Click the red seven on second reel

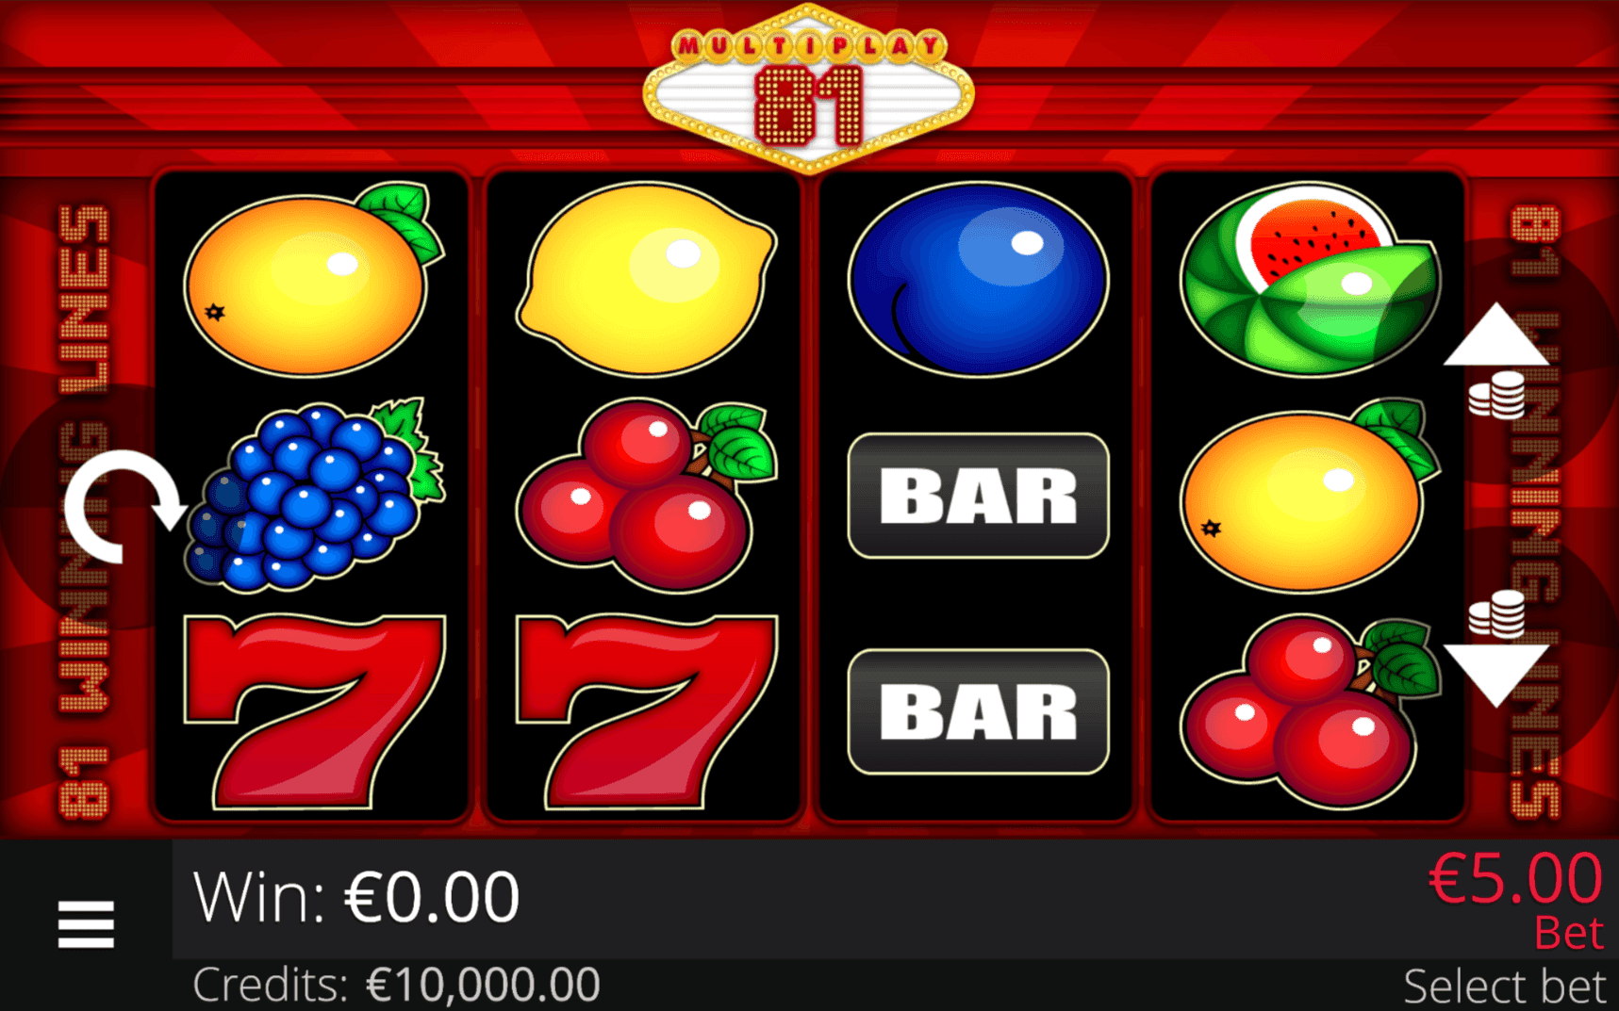pos(646,712)
